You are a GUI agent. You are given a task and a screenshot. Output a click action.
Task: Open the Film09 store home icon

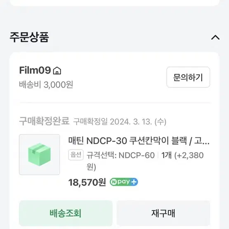(57, 71)
